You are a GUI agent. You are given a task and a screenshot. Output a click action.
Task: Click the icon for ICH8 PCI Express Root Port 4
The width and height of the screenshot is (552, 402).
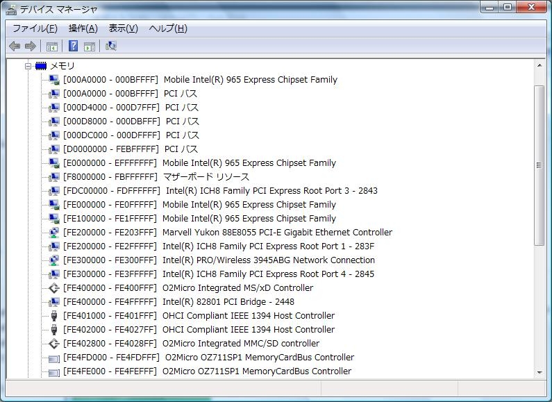tap(54, 274)
